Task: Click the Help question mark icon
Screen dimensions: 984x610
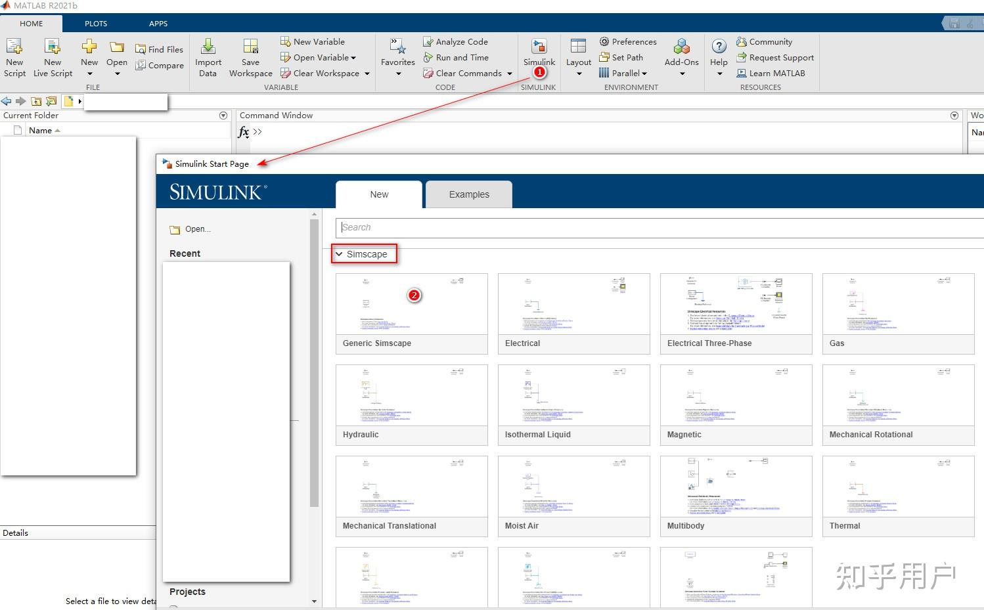Action: tap(719, 46)
